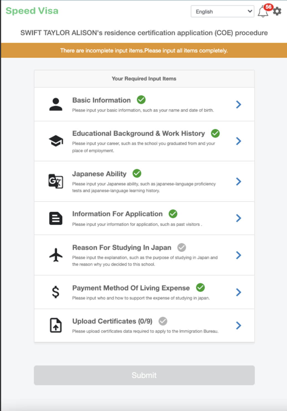Click description about supporting the expense of studying
Image resolution: width=287 pixels, height=411 pixels.
click(x=141, y=298)
